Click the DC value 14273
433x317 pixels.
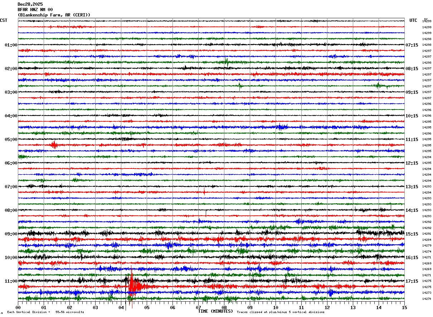[427, 293]
